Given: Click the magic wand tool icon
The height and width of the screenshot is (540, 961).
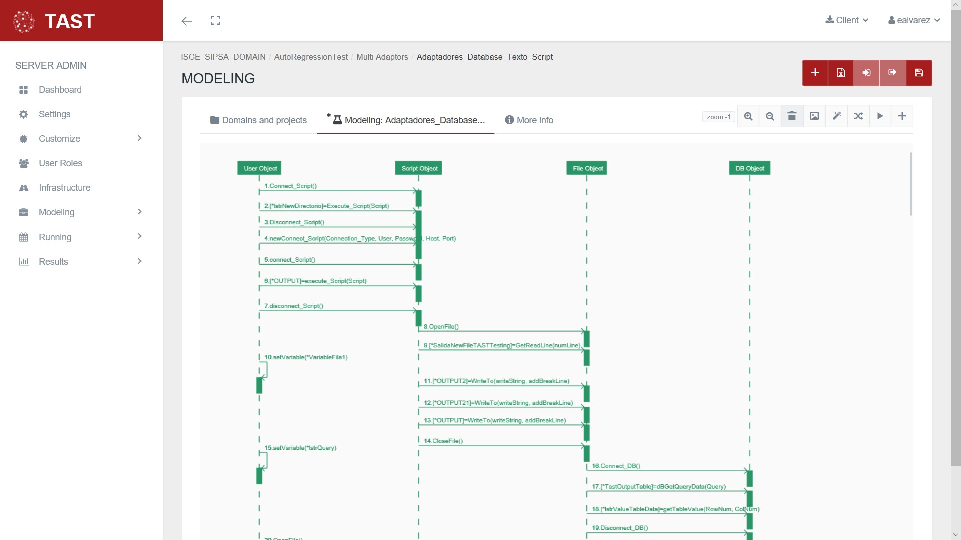Looking at the screenshot, I should coord(836,116).
